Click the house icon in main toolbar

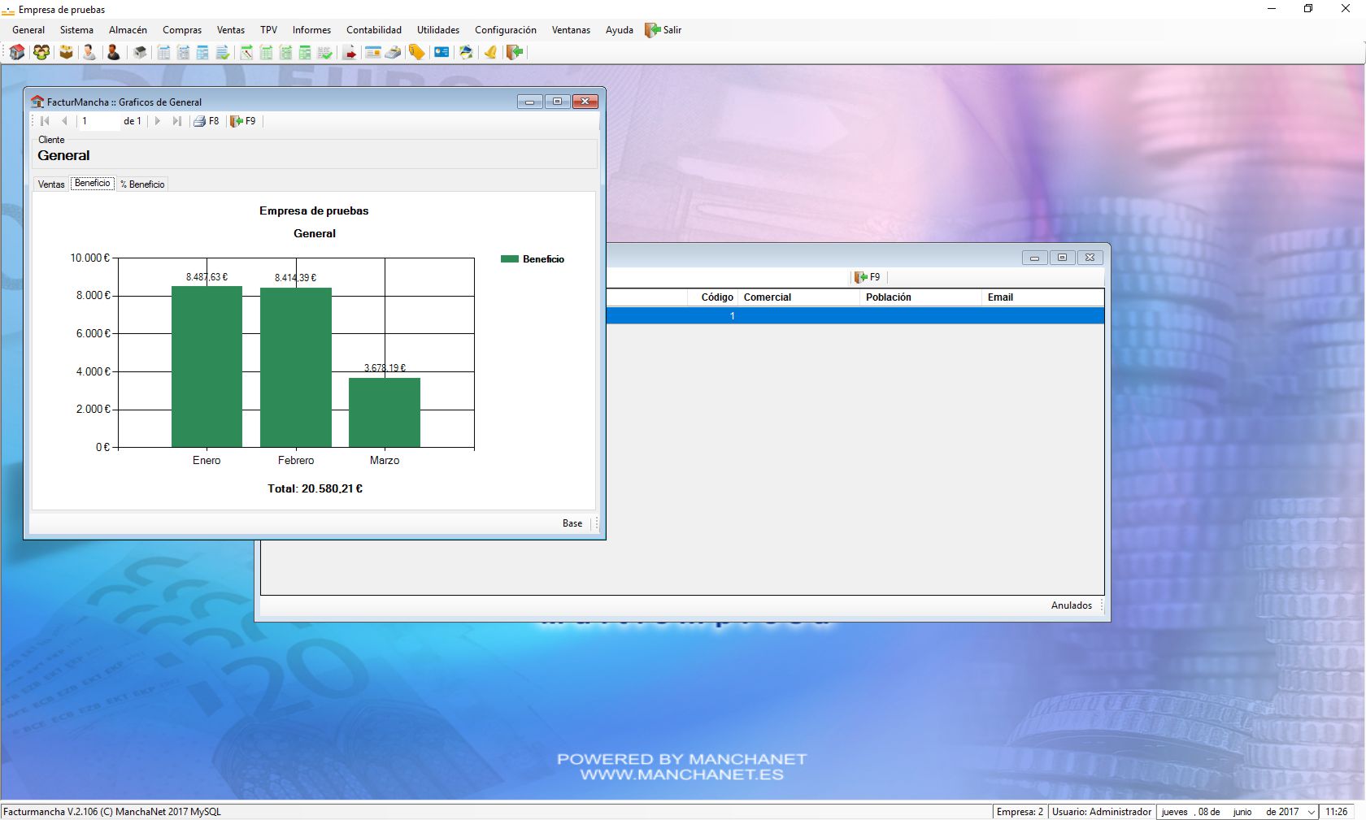[17, 53]
